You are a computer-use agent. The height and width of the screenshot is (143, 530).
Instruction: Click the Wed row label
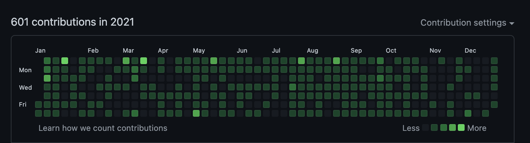click(25, 87)
